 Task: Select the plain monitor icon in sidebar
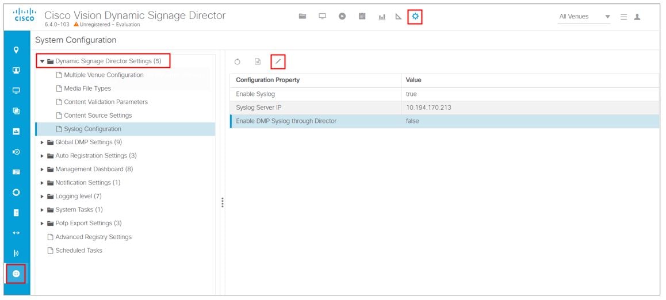[17, 90]
